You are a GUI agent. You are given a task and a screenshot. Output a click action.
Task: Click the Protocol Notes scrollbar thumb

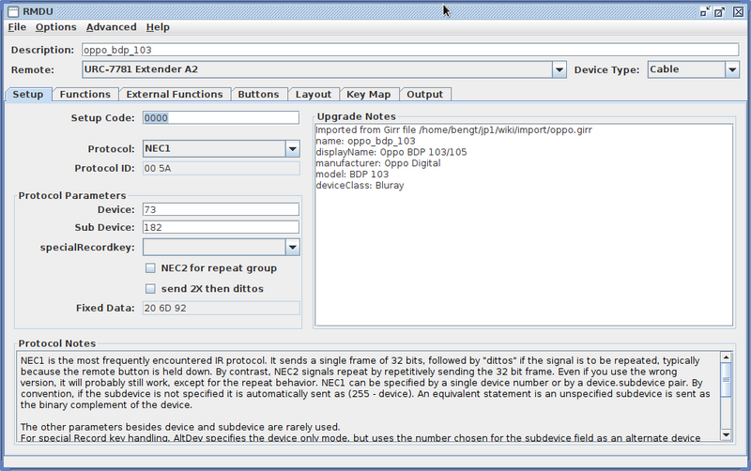[x=726, y=380]
